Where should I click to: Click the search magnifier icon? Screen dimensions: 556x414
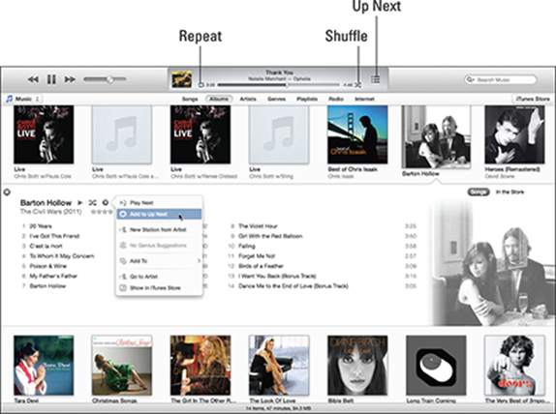point(470,79)
